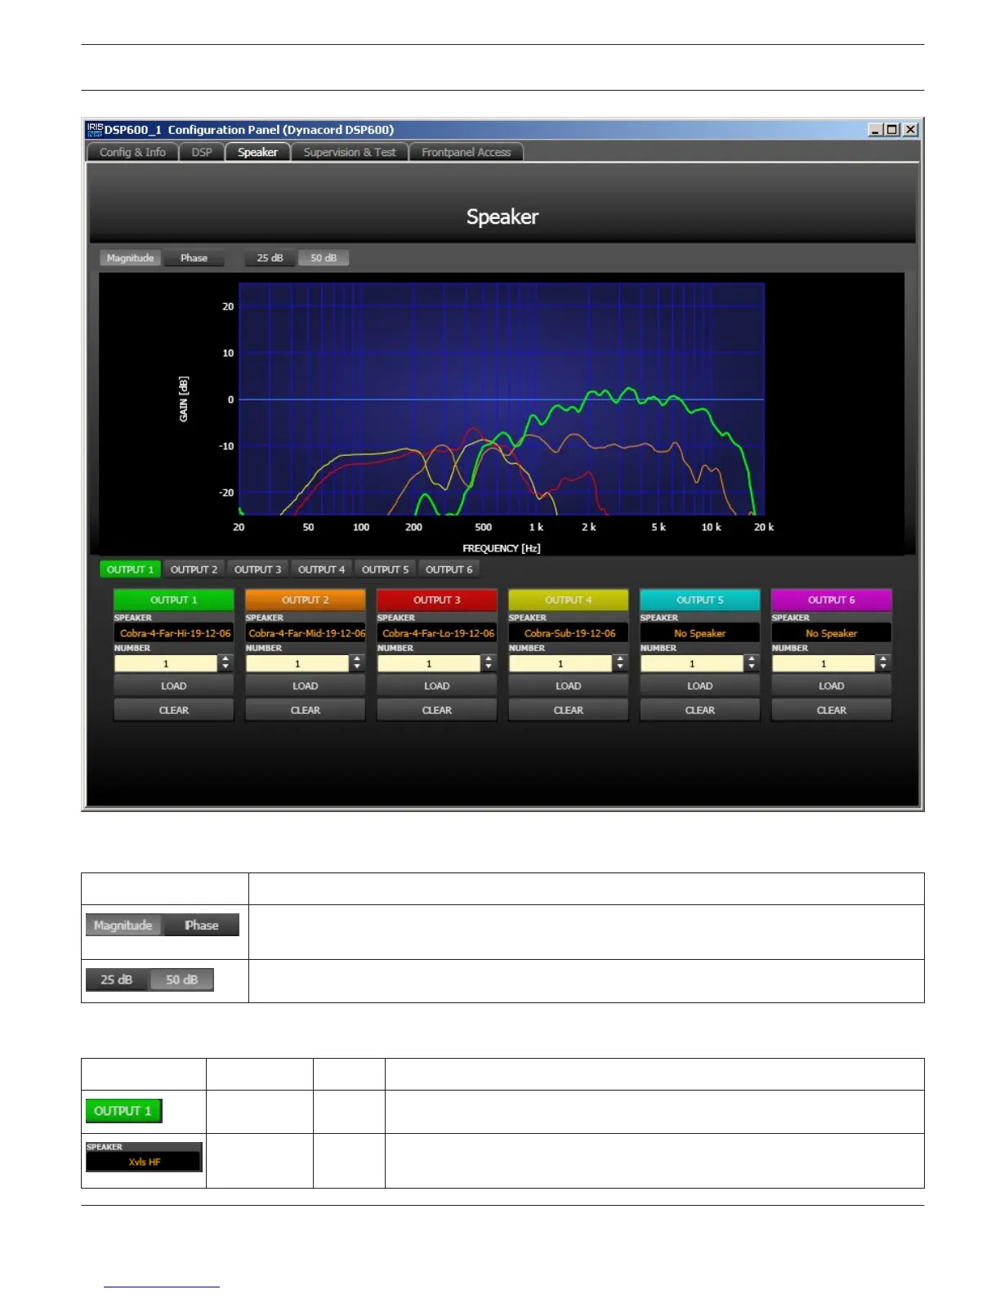Click the Cobra-4-Far-Mid-19-12-06 speaker field

click(x=306, y=633)
